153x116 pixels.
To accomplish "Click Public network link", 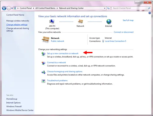I will pos(57,41).
